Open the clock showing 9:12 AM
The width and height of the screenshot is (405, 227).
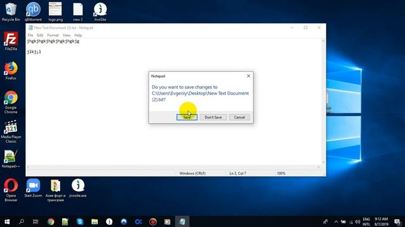(x=381, y=221)
